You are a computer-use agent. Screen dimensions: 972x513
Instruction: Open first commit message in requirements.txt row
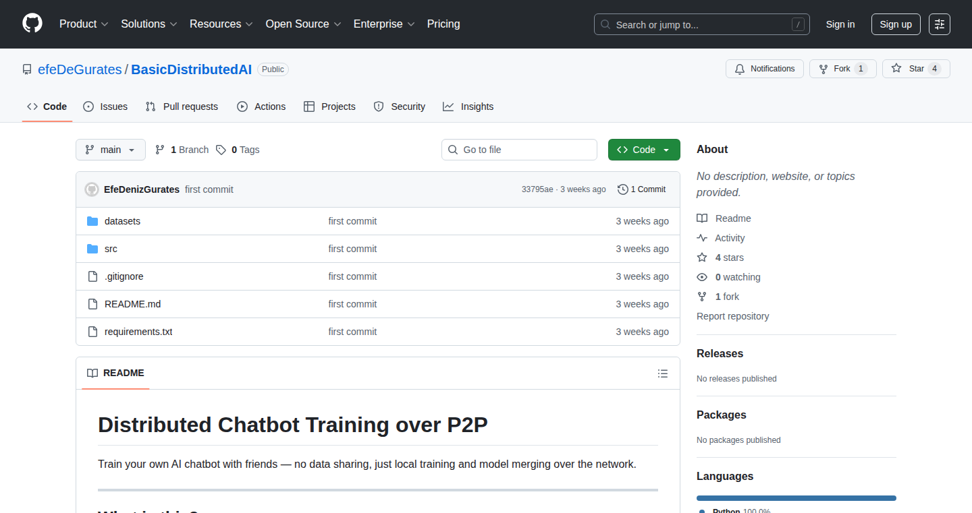(352, 332)
